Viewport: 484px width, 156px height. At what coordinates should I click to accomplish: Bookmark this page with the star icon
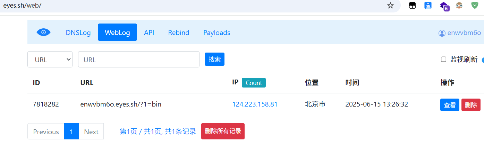(390, 6)
